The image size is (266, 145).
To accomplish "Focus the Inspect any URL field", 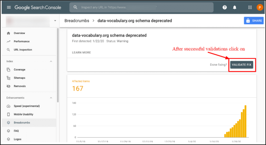I will [x=141, y=7].
